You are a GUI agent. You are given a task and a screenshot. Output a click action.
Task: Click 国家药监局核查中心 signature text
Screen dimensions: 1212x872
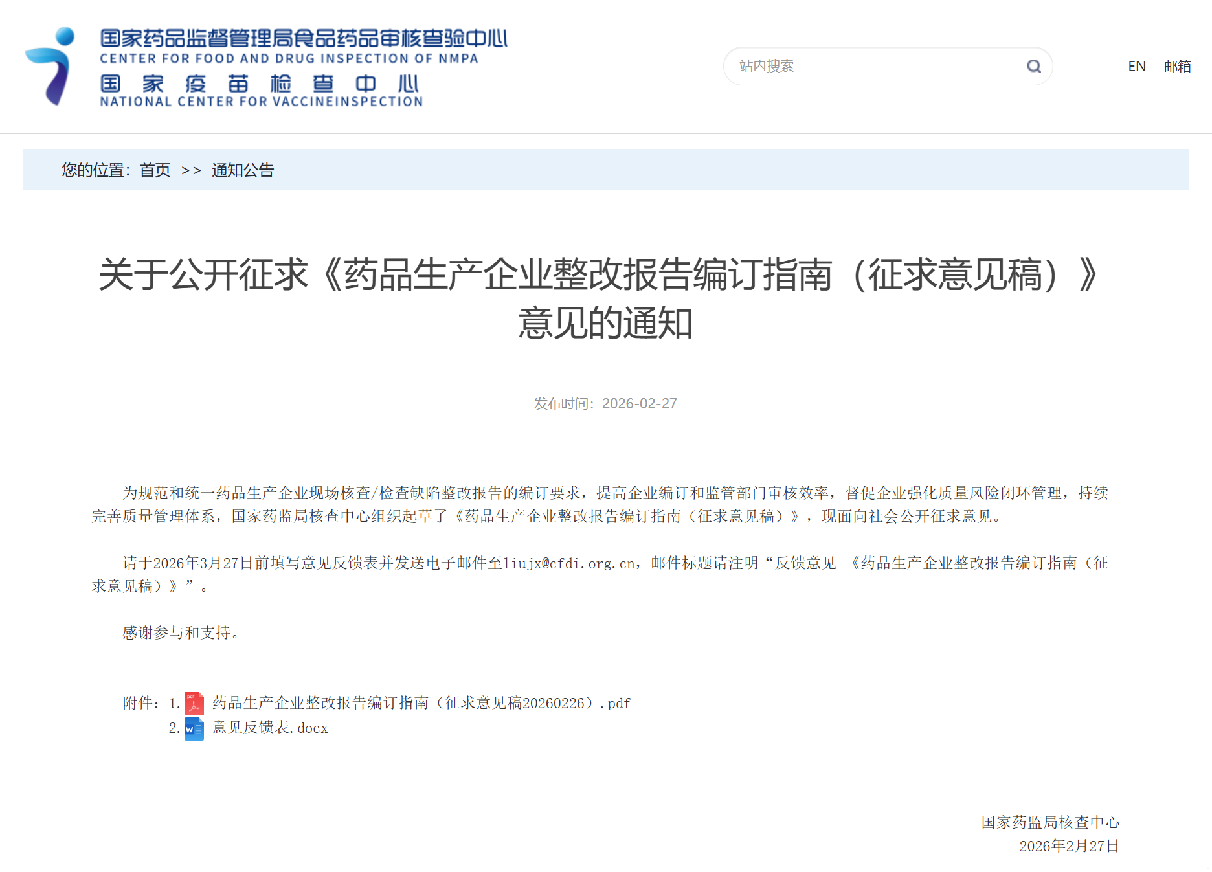click(1050, 822)
